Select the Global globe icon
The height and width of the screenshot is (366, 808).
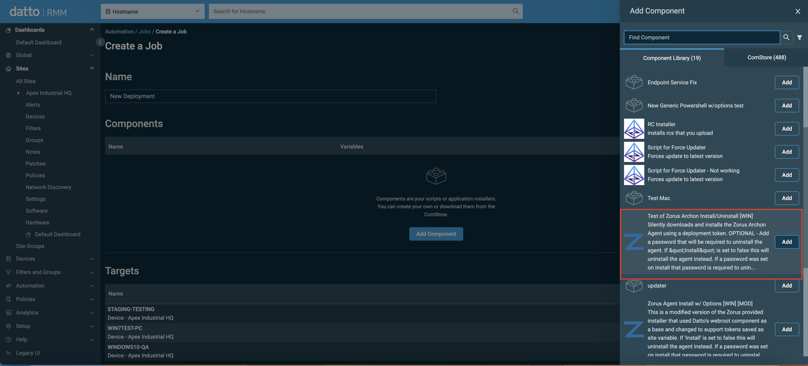point(8,55)
